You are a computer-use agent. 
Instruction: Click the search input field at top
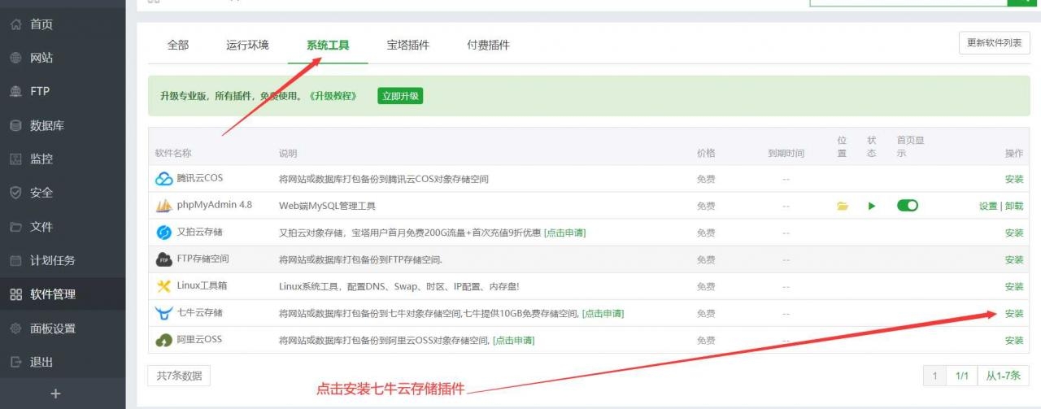coord(908,2)
